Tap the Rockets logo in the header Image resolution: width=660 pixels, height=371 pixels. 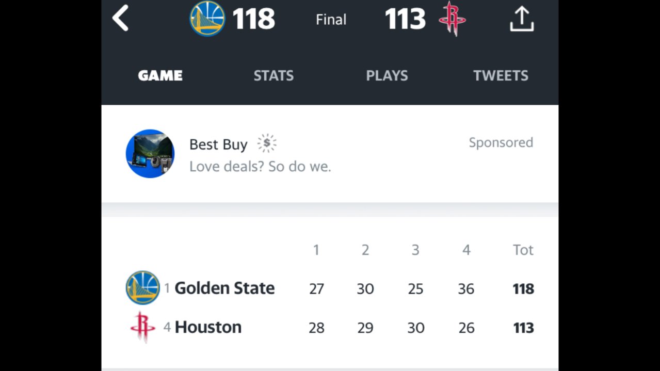pyautogui.click(x=452, y=19)
